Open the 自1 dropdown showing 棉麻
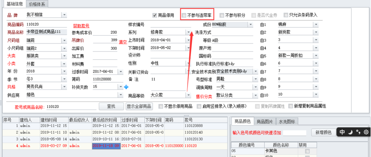 [x=316, y=24]
